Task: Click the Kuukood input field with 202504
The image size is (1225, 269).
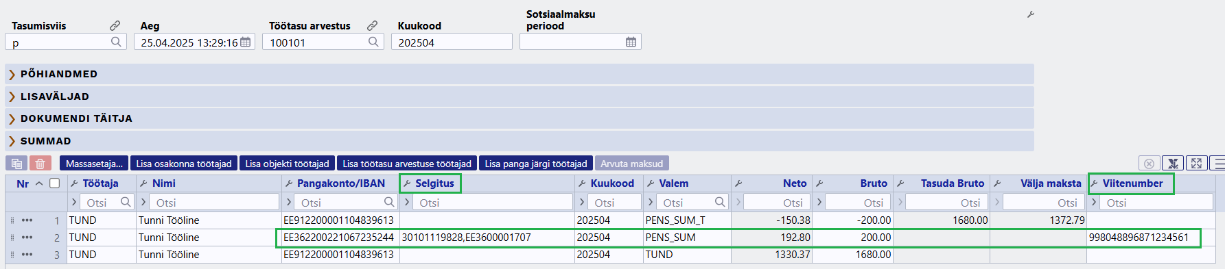Action: pyautogui.click(x=452, y=42)
